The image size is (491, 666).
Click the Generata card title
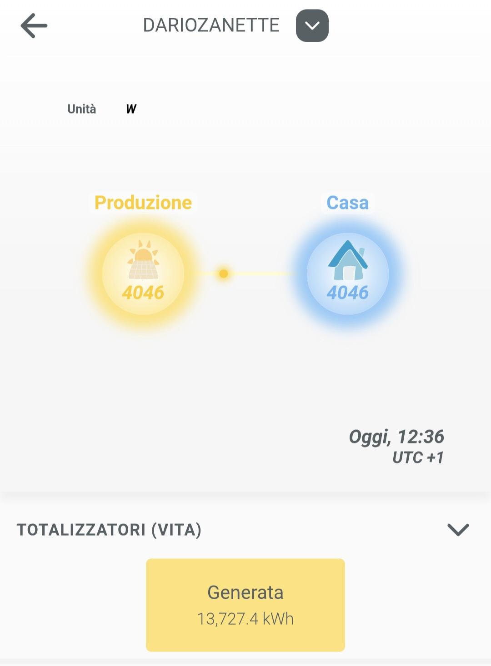coord(245,592)
